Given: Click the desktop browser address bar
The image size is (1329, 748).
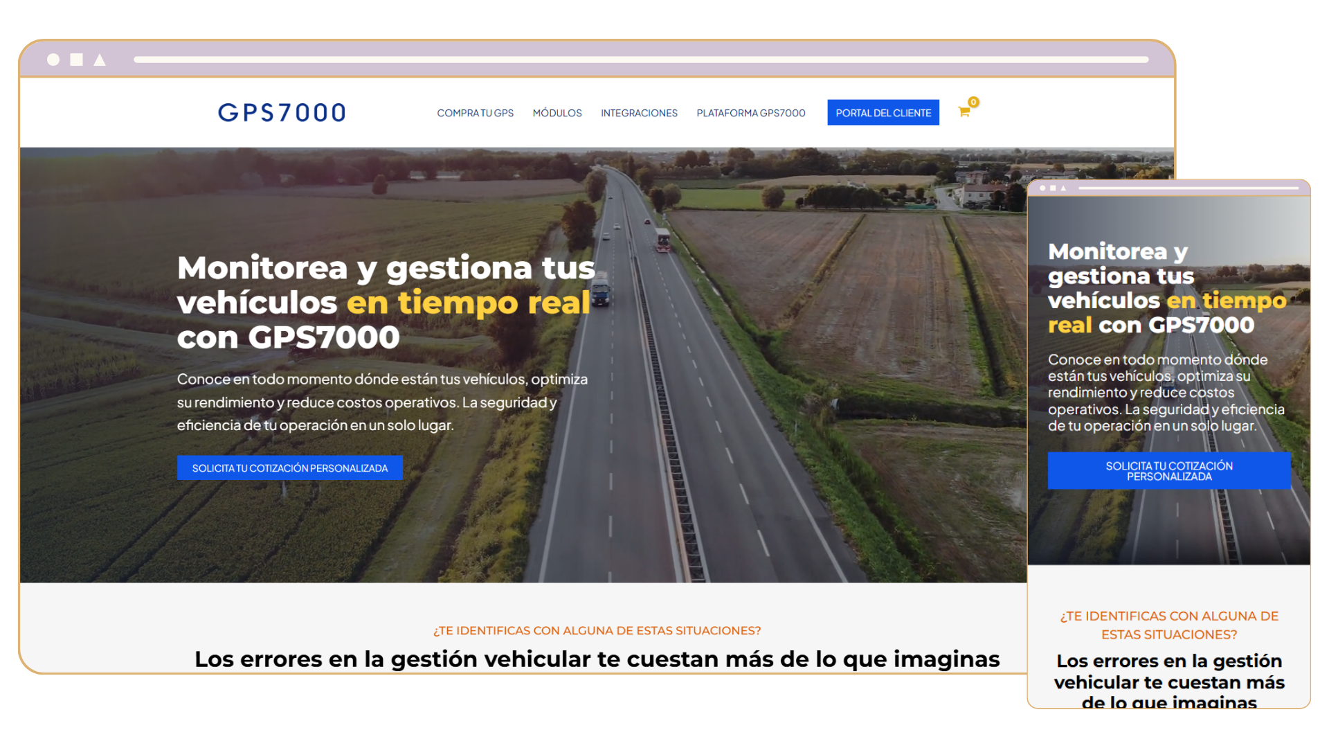Looking at the screenshot, I should pyautogui.click(x=641, y=60).
